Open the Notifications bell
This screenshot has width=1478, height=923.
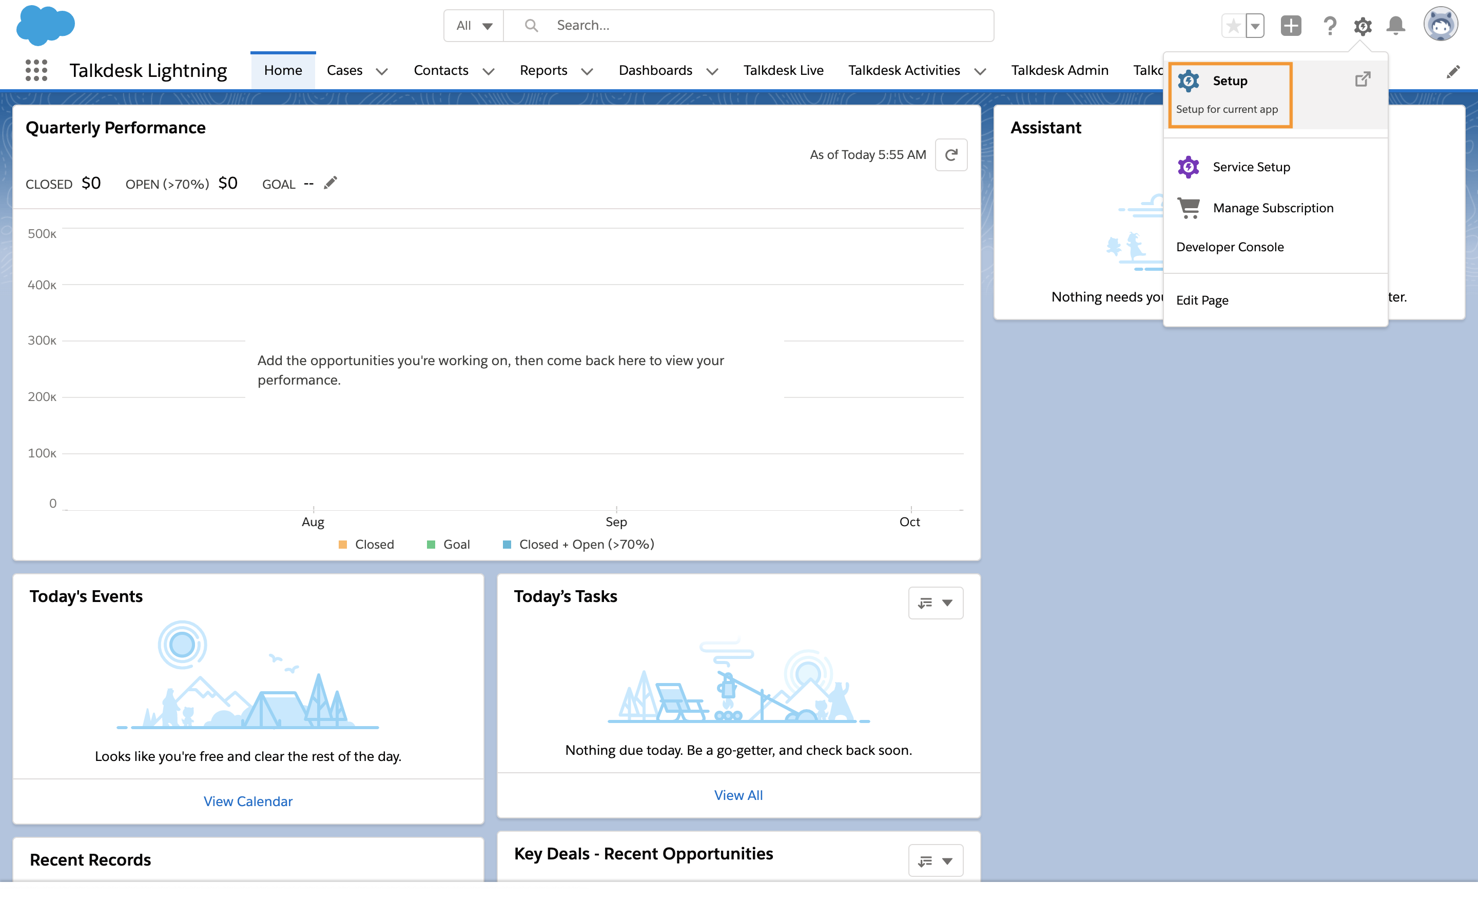tap(1395, 26)
